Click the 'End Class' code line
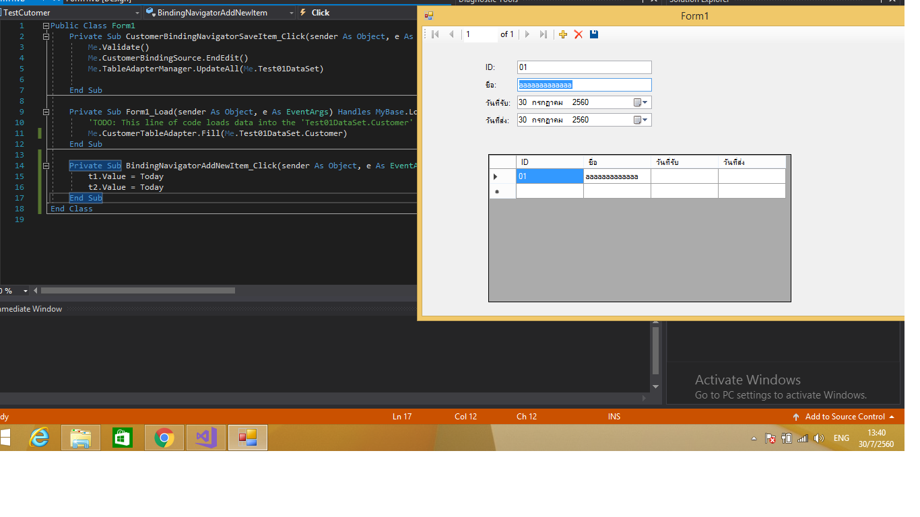The height and width of the screenshot is (517, 920). coord(71,209)
